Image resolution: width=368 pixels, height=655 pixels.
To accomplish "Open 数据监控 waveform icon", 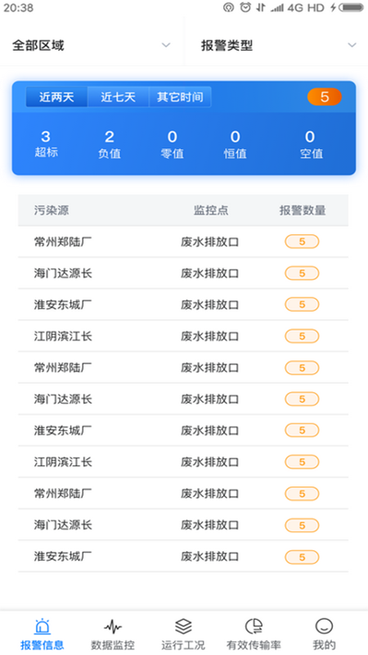I will coord(113,626).
